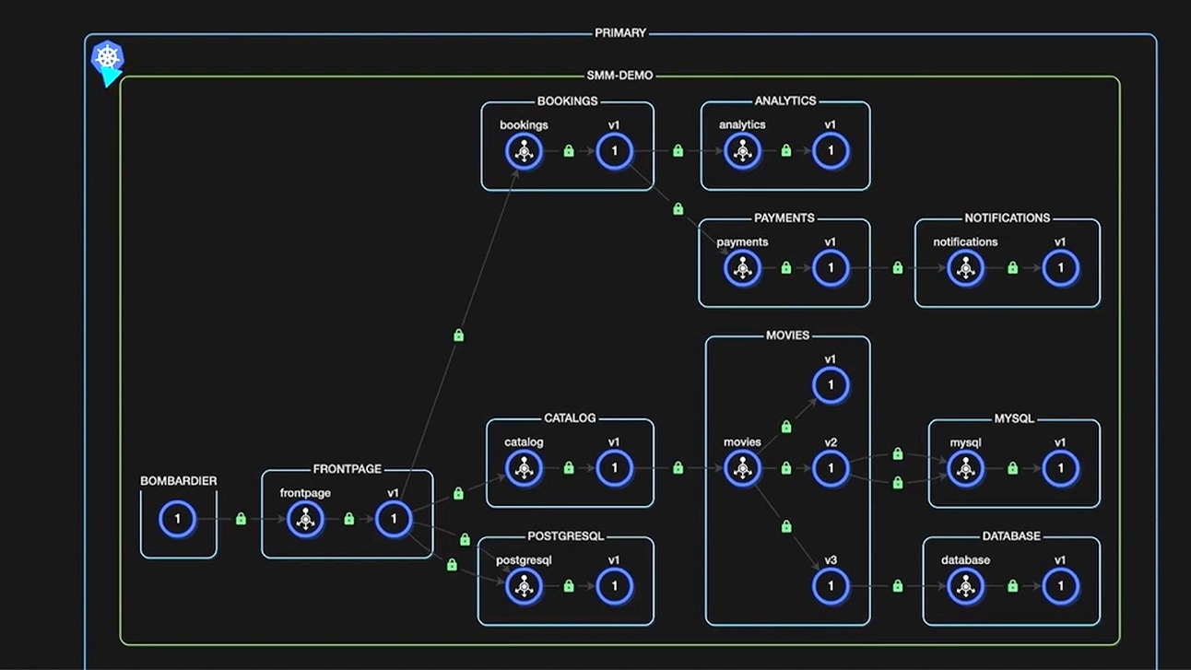
Task: Select the frontpage service icon
Action: click(304, 519)
